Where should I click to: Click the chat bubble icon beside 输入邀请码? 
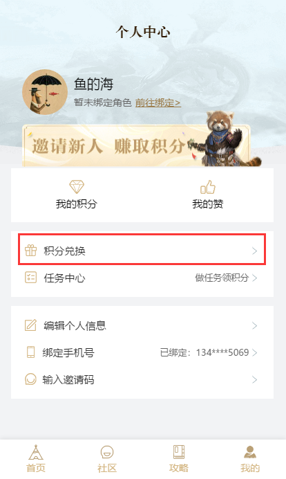coord(31,379)
